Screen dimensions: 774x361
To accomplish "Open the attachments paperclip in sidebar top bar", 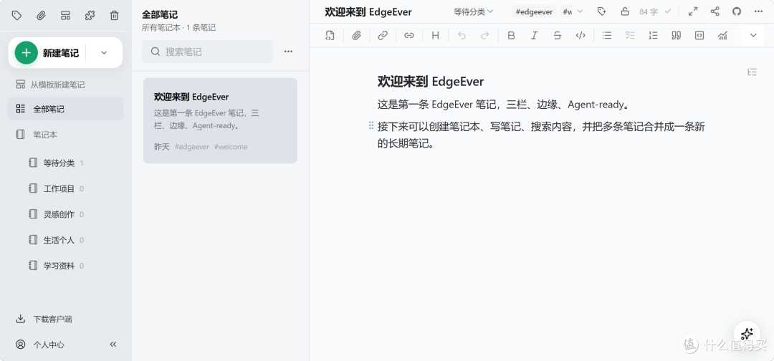I will [41, 15].
